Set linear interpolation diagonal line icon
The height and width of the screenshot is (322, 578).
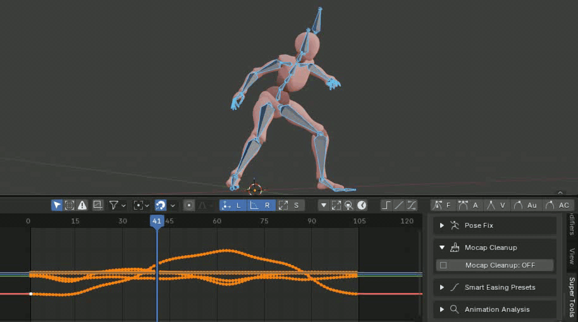pyautogui.click(x=399, y=205)
